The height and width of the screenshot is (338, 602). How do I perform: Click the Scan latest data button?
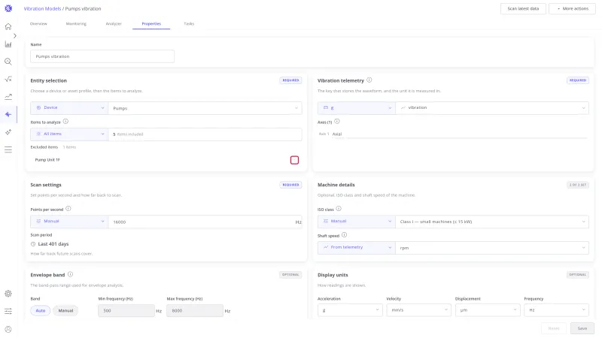(523, 8)
